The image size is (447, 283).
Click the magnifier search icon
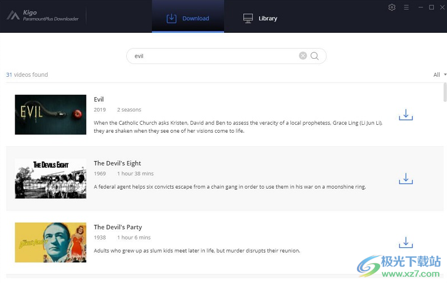coord(315,56)
